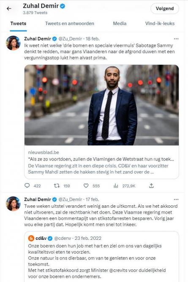Open @Zu_Demir handle on the 18 feb. tweet

(71, 39)
